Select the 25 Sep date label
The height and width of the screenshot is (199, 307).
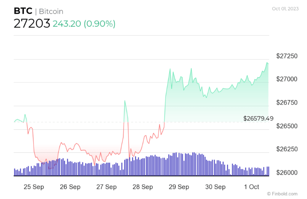pyautogui.click(x=33, y=187)
